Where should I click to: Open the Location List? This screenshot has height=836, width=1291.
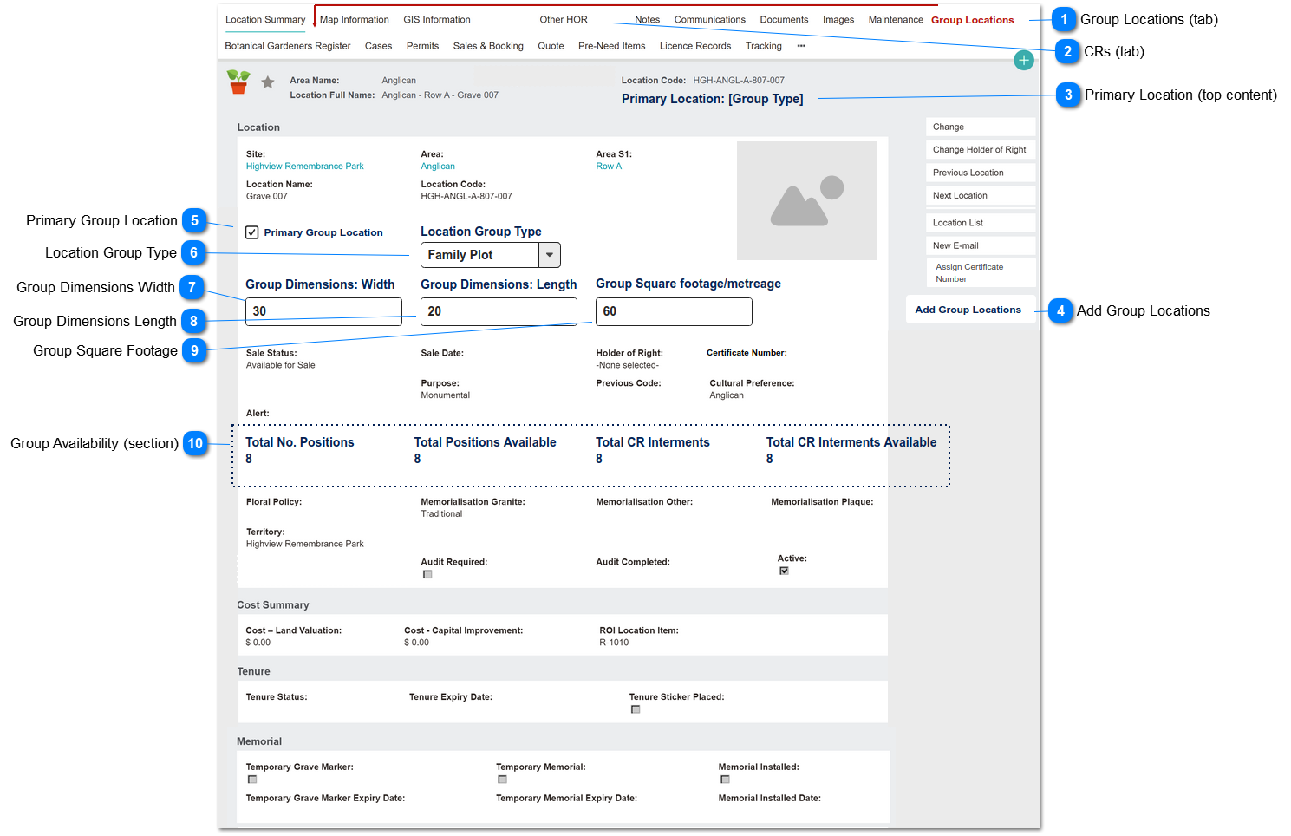point(981,223)
